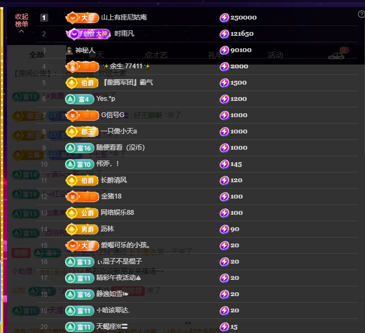
Task: Switch to the 活动 tab
Action: (275, 55)
